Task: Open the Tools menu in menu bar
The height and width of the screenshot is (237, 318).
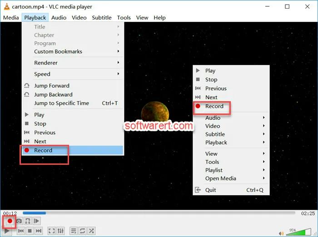Action: click(x=124, y=18)
